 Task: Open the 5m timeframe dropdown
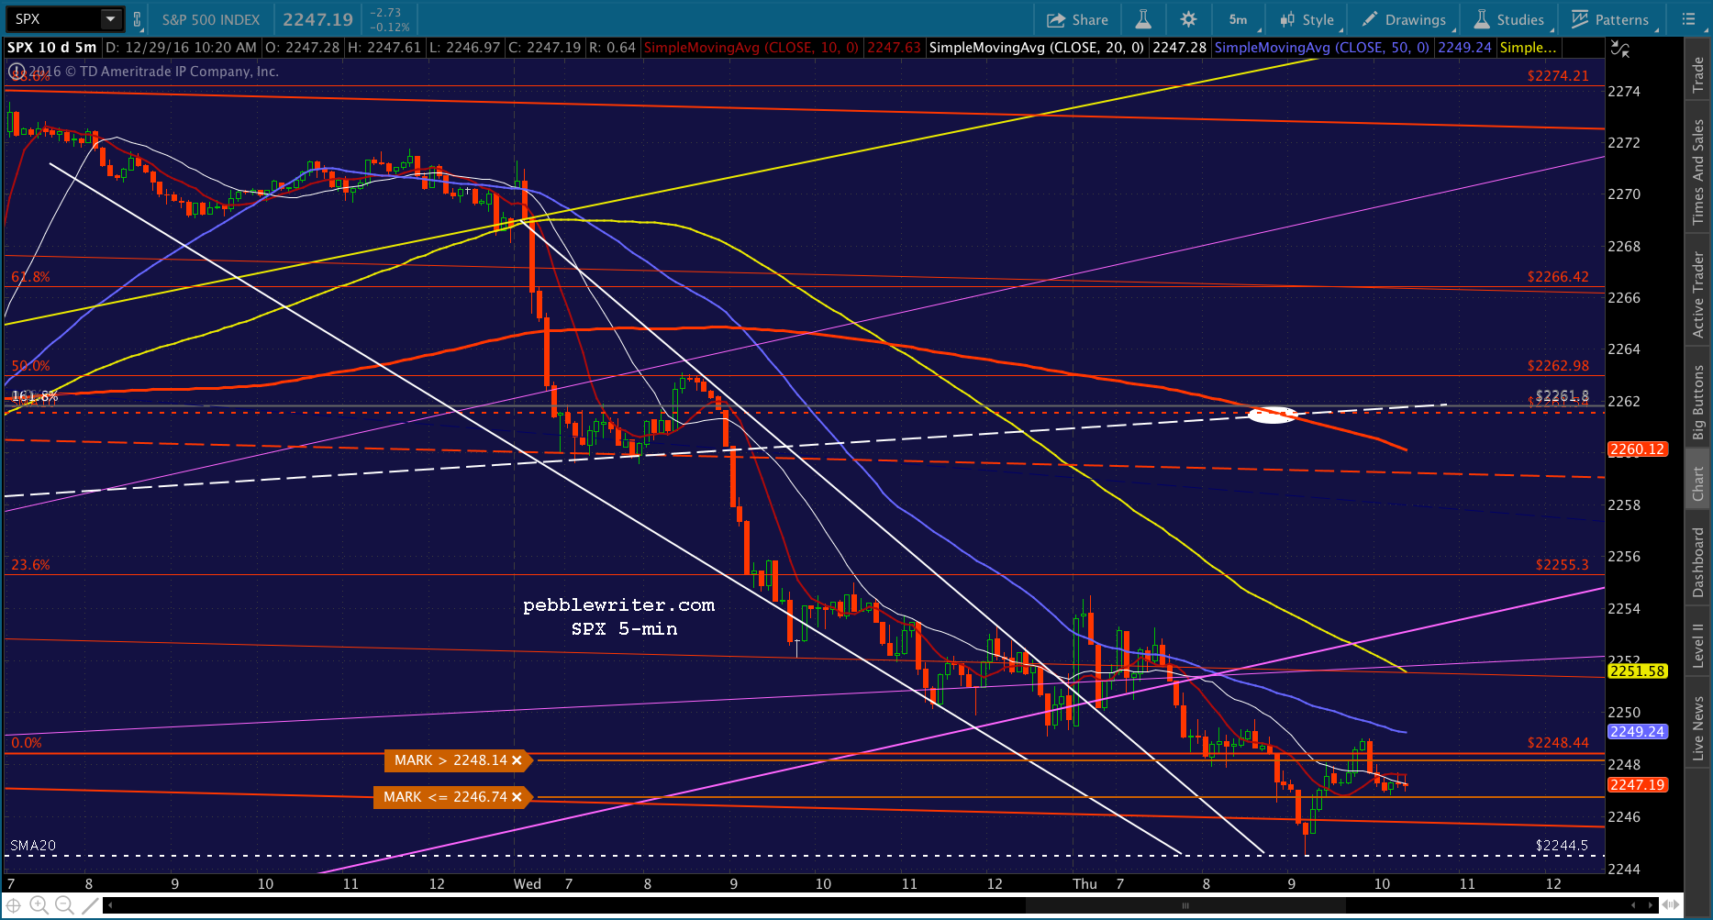pyautogui.click(x=1240, y=19)
